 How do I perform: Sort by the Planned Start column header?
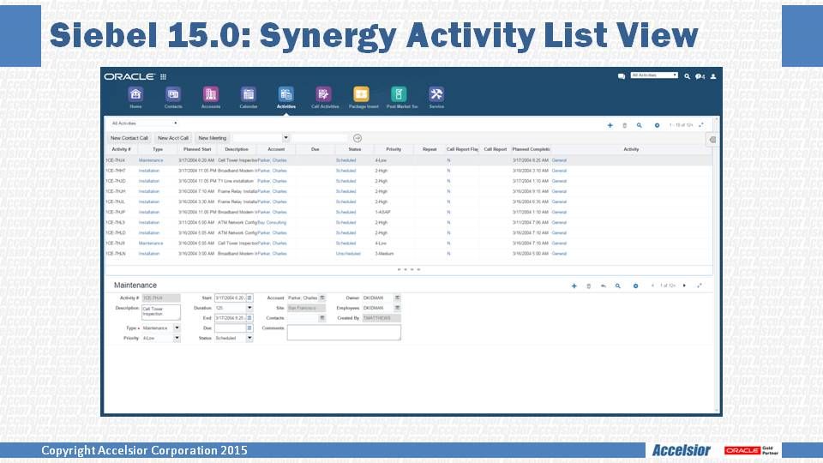click(x=197, y=149)
